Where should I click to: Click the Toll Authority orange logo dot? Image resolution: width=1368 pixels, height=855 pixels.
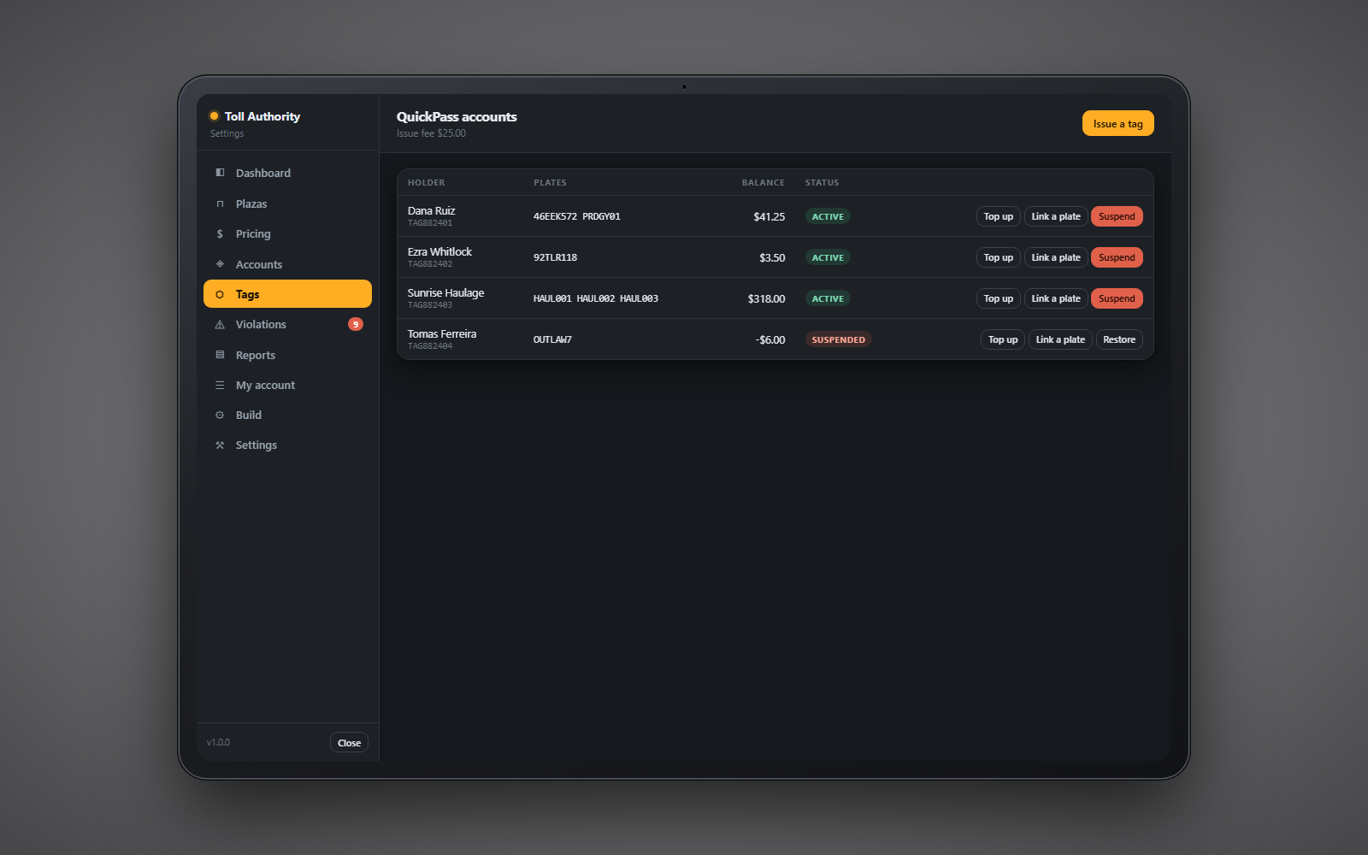coord(214,116)
